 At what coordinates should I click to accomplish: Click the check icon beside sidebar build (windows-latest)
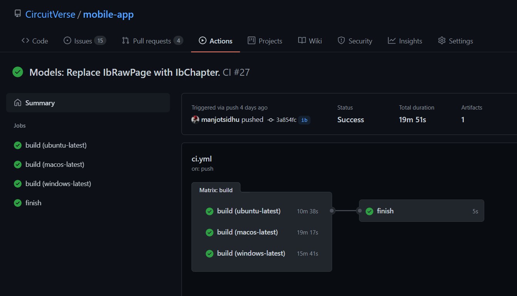click(x=18, y=184)
